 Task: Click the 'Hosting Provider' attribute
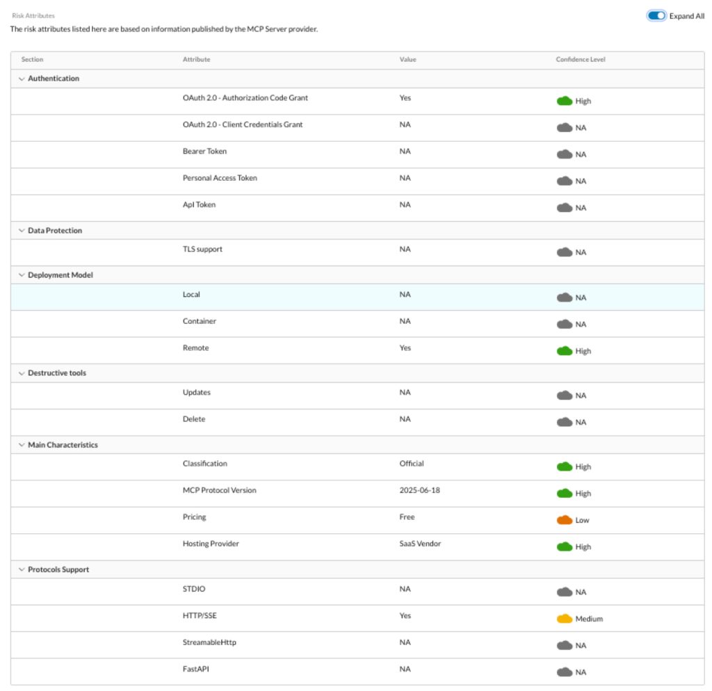211,544
